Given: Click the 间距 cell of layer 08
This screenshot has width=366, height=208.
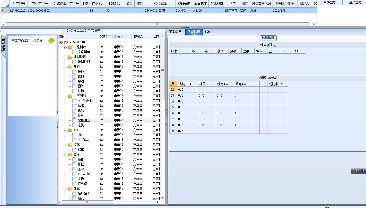Looking at the screenshot, I should pyautogui.click(x=243, y=125).
